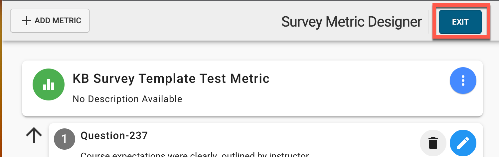Delete Question-237 with the trash icon
This screenshot has height=157, width=499.
pyautogui.click(x=433, y=143)
